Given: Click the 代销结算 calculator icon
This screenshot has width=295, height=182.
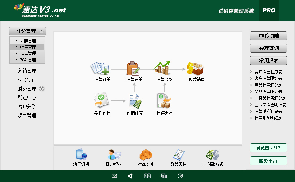Looking at the screenshot, I should coord(134,101).
